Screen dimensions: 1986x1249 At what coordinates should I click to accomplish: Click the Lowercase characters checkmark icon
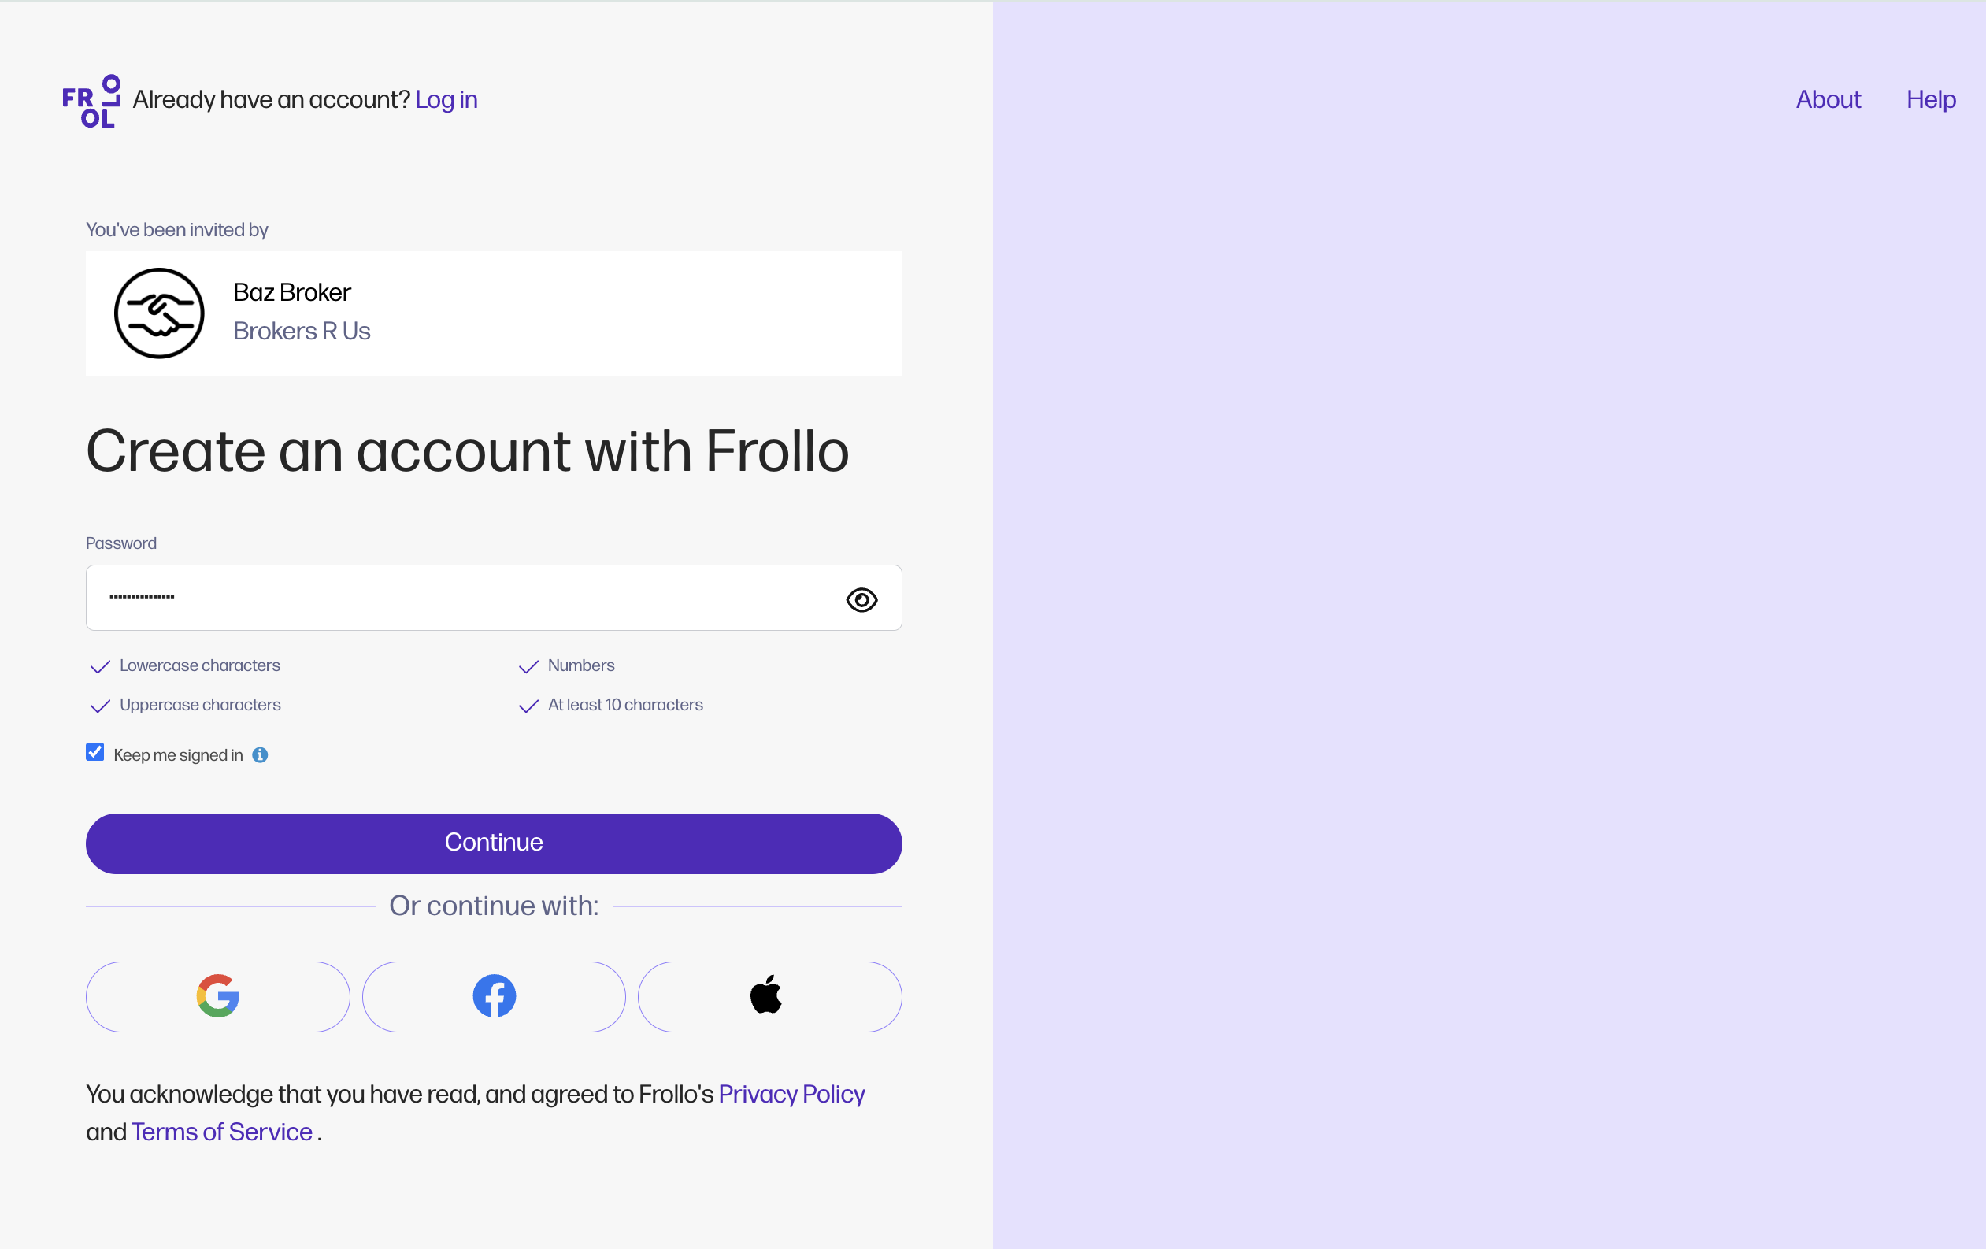[x=100, y=666]
